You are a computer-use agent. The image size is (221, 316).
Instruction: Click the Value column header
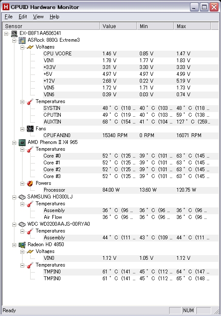click(118, 26)
